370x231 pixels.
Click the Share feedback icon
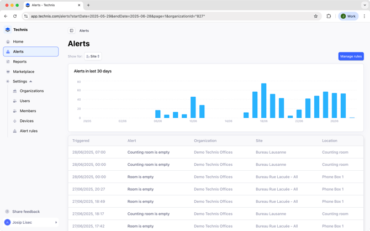pyautogui.click(x=8, y=212)
